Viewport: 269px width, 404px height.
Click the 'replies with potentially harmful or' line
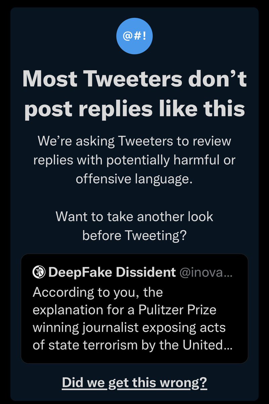(x=134, y=160)
